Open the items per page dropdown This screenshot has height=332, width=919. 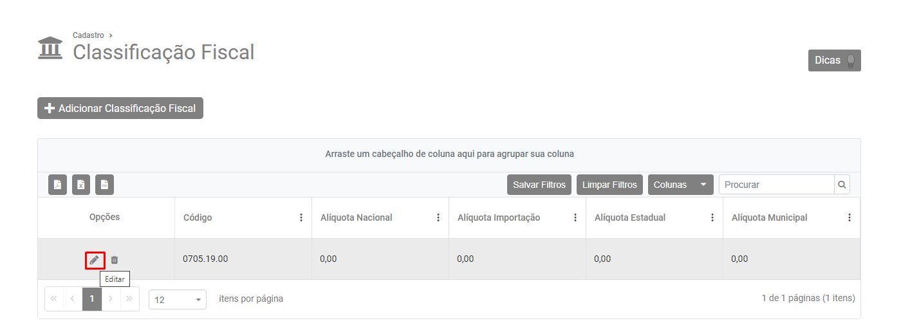point(178,300)
